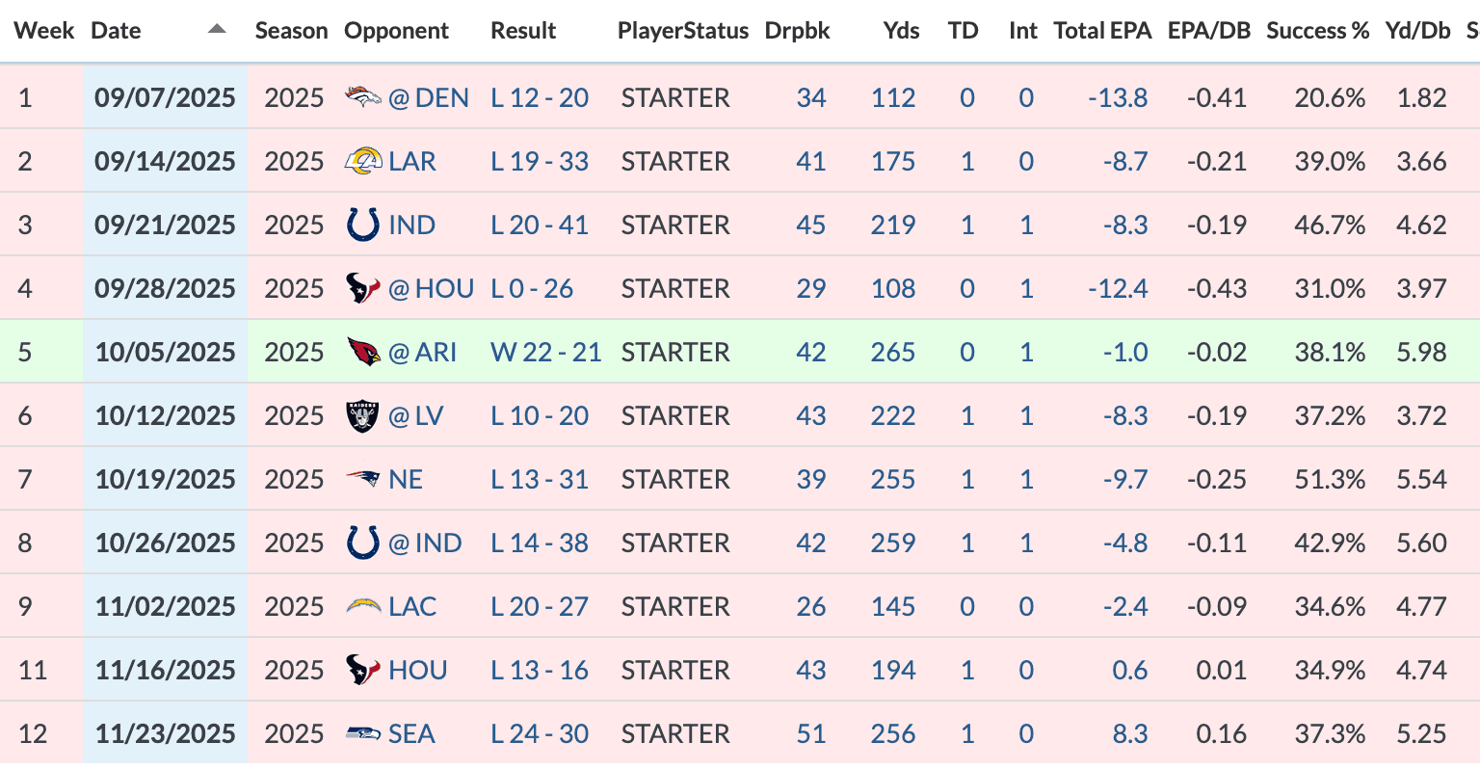1480x769 pixels.
Task: Click the @ HOU opponent link in week 4
Action: pyautogui.click(x=431, y=288)
